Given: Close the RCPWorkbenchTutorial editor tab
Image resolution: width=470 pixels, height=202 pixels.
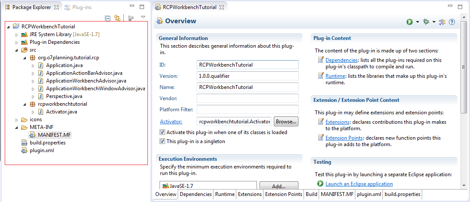Looking at the screenshot, I should pyautogui.click(x=222, y=7).
